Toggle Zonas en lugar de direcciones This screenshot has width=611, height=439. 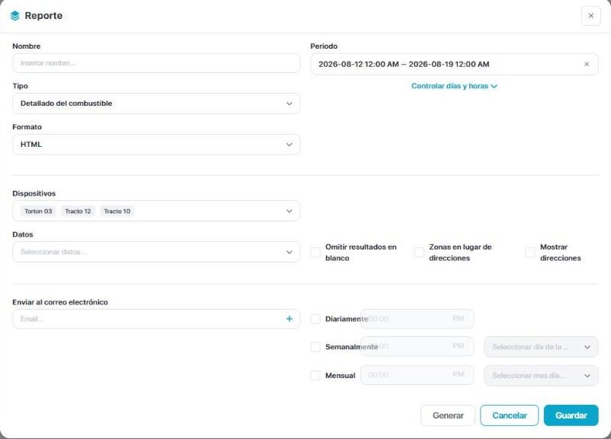[419, 252]
